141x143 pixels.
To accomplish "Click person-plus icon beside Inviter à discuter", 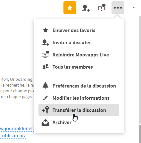I will tap(46, 43).
